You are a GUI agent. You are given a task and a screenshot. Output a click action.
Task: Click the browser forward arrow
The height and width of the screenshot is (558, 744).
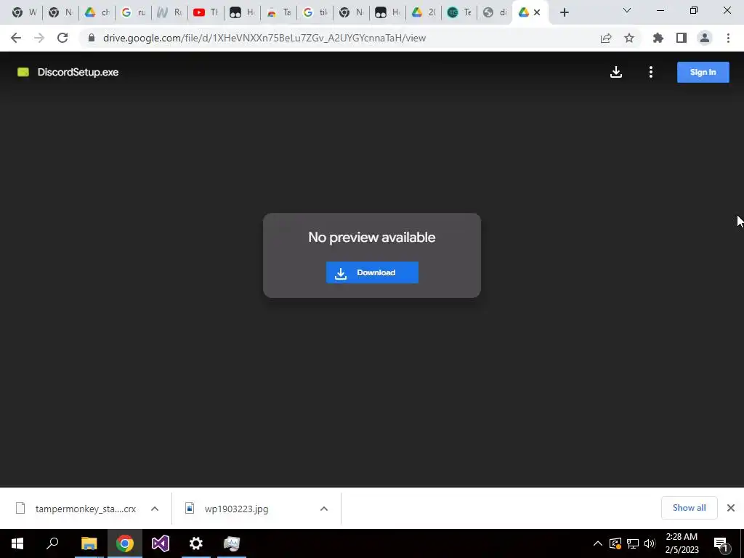point(39,38)
